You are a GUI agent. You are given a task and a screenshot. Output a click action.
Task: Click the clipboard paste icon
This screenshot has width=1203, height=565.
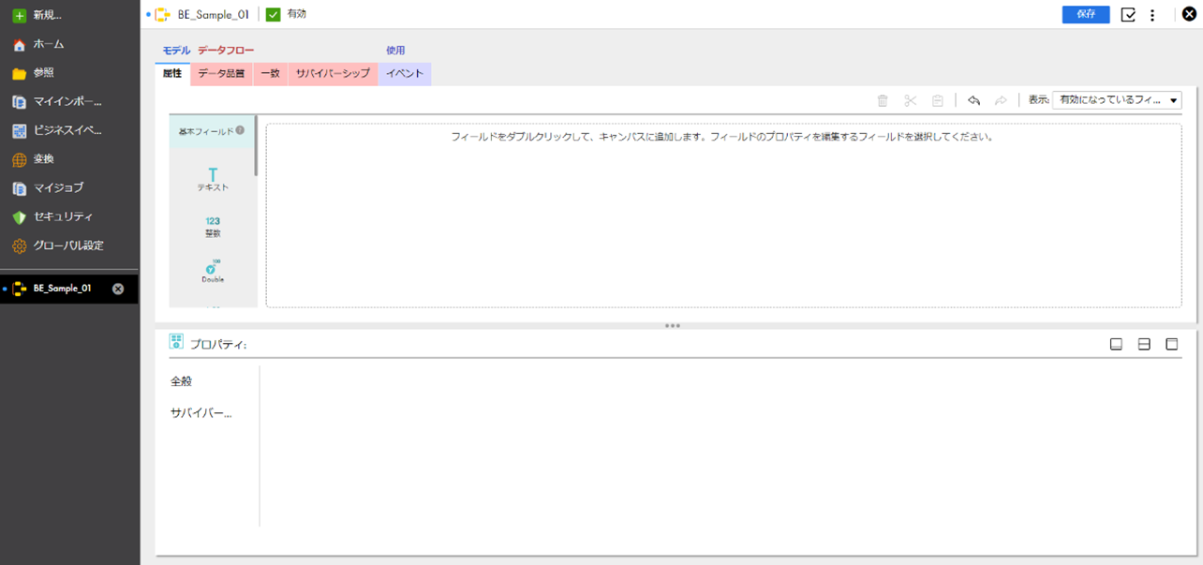[x=937, y=100]
